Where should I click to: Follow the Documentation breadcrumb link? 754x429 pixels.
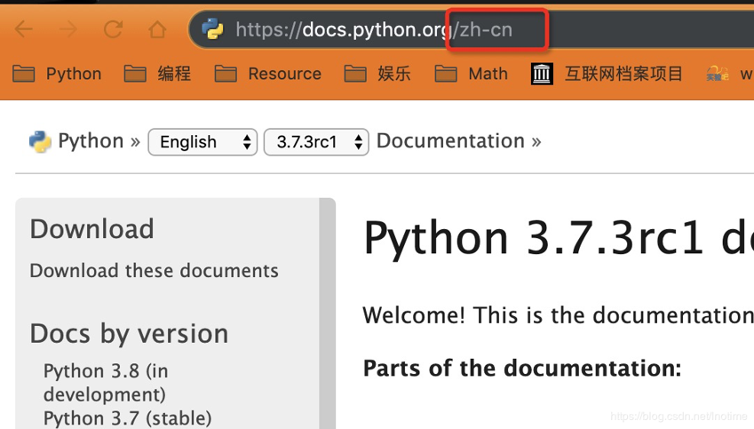[x=450, y=141]
